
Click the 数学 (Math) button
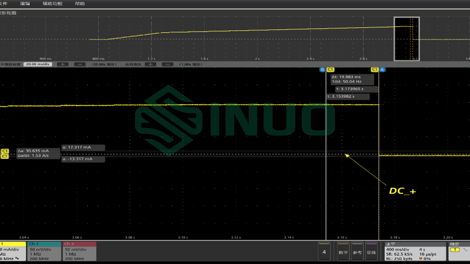click(x=343, y=251)
